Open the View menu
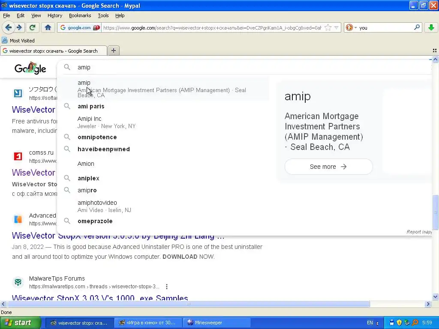The height and width of the screenshot is (329, 439). 36,15
